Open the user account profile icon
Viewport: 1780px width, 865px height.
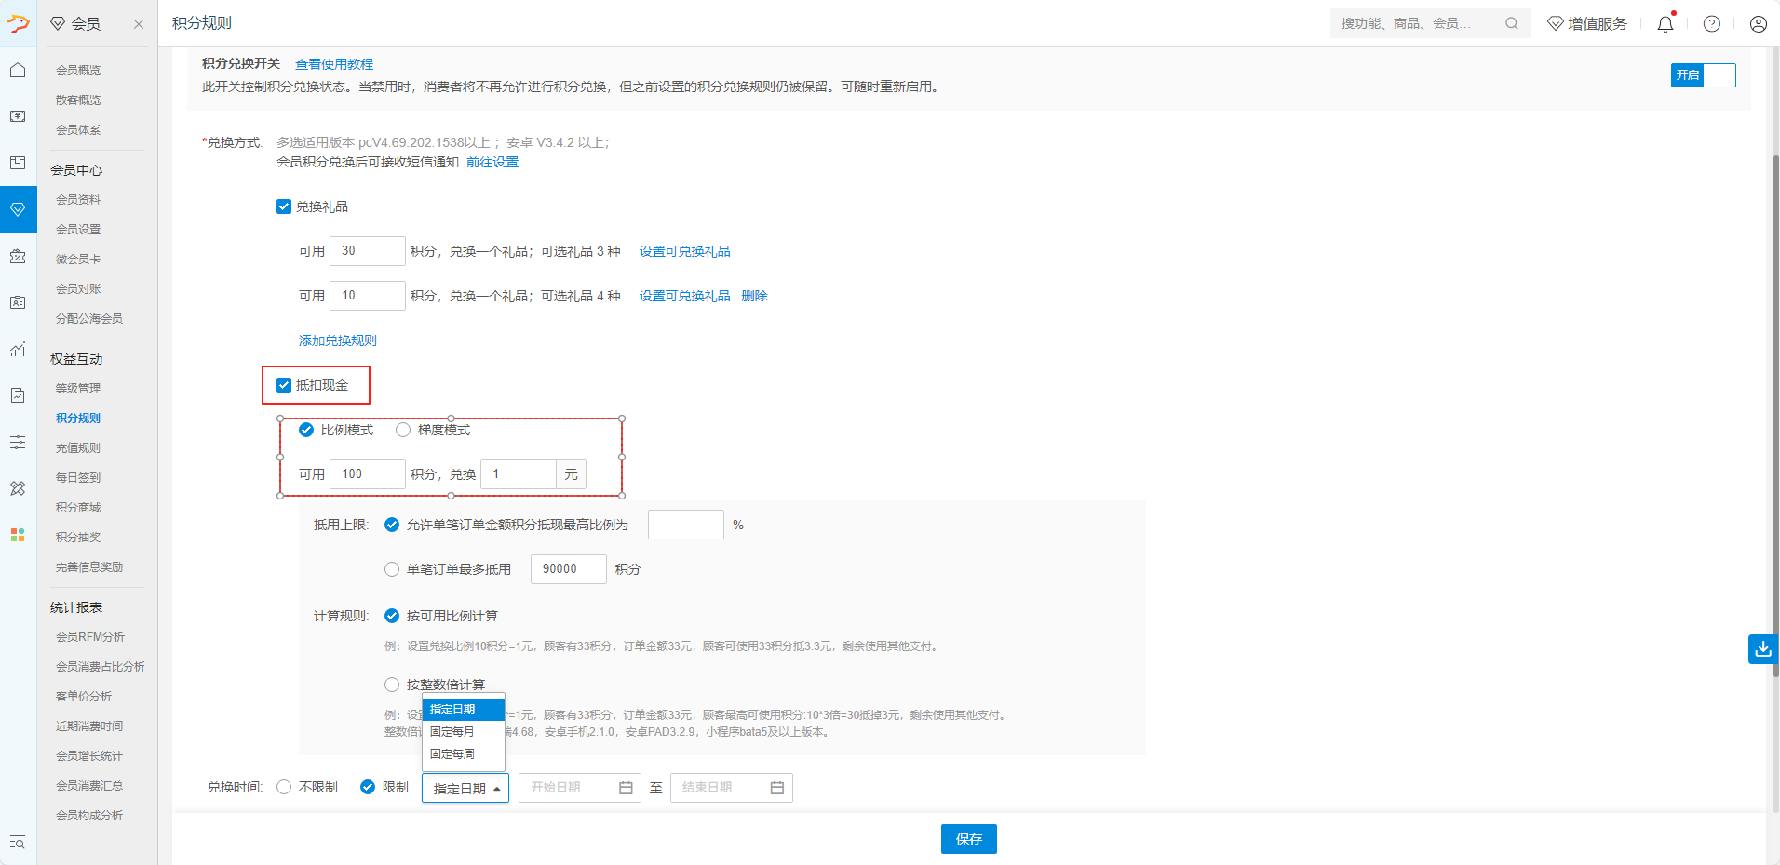1758,24
